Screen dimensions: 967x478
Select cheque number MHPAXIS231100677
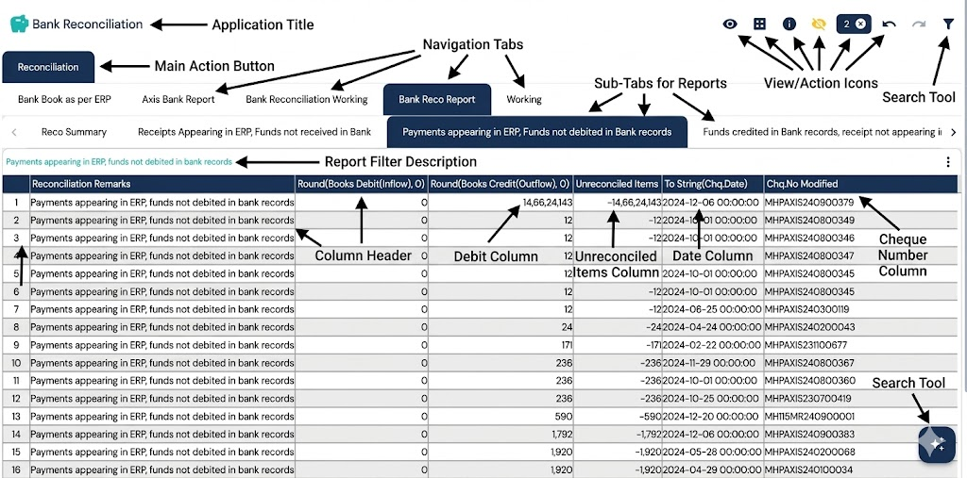(806, 345)
